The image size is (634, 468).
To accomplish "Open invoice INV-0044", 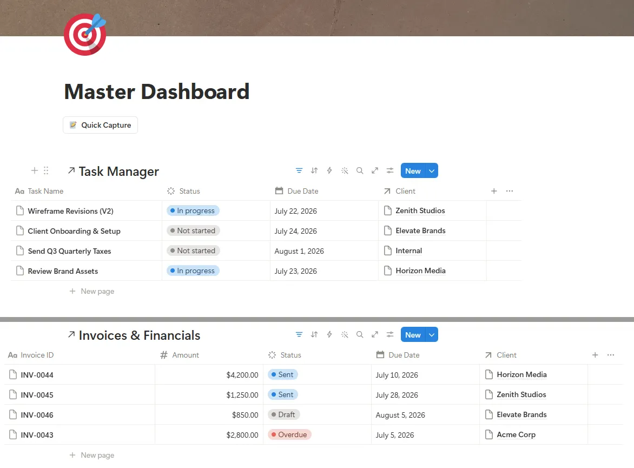I will pos(37,375).
